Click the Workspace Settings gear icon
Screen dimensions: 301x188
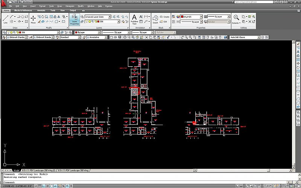point(262,37)
